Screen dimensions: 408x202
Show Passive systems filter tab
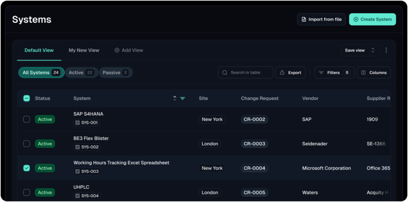pos(115,73)
